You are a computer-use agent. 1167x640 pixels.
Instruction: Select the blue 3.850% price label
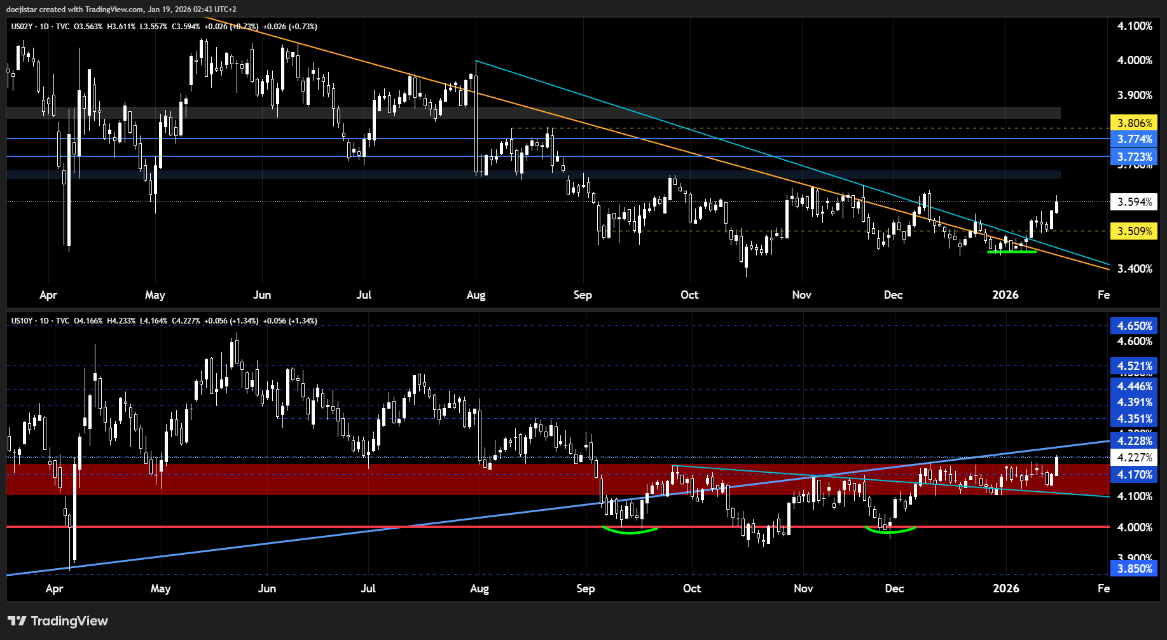pyautogui.click(x=1133, y=569)
